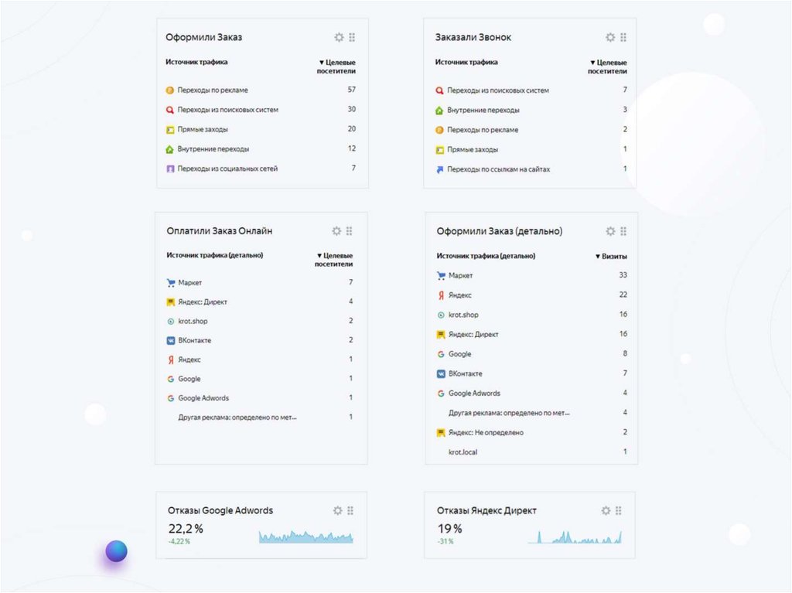Sort by Целевые посетители in Оформили Заказ
Image resolution: width=792 pixels, height=593 pixels.
336,66
